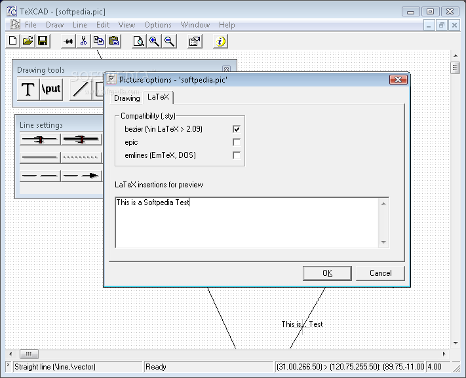Open the Window menu
Viewport: 466px width, 378px height.
[x=195, y=25]
